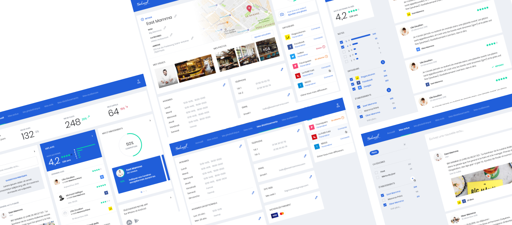Edit the Nom field with its pencil
The width and height of the screenshot is (512, 225).
[165, 28]
